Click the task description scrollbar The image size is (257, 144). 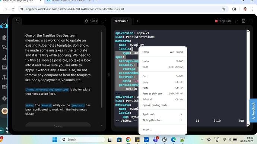[102, 70]
